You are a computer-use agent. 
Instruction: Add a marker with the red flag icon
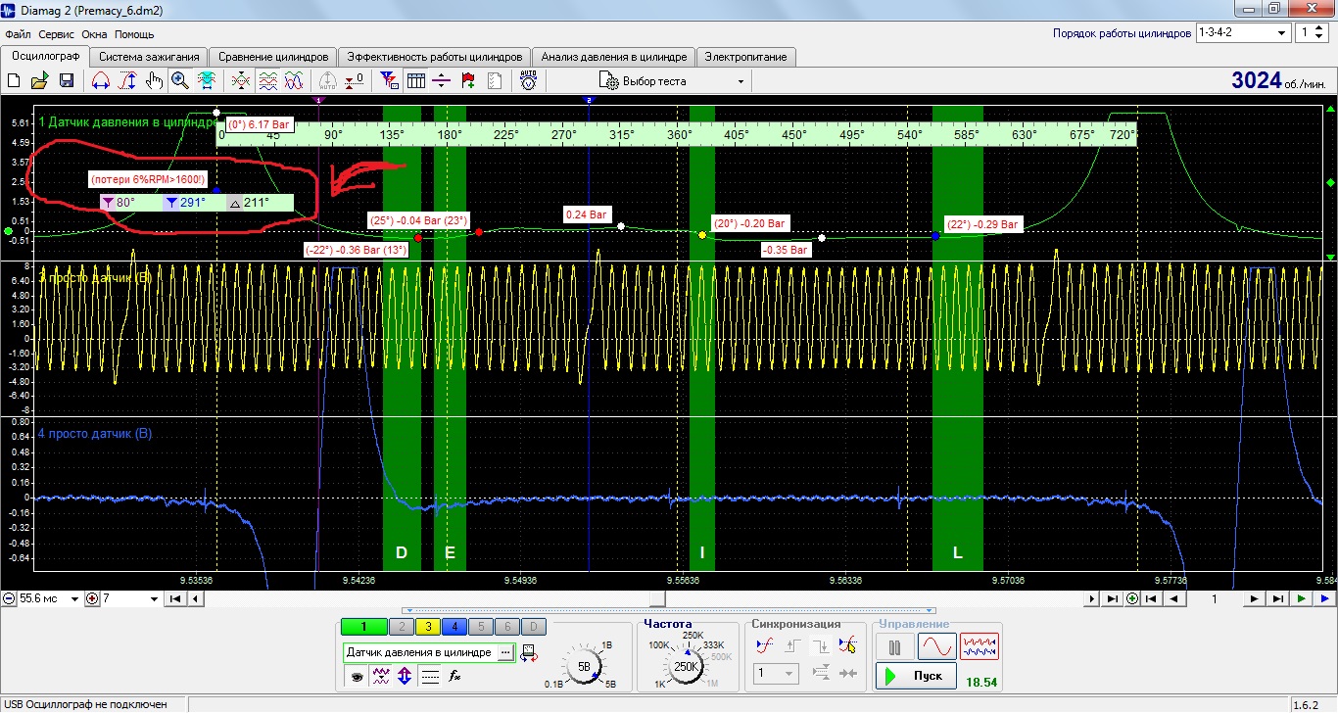468,81
